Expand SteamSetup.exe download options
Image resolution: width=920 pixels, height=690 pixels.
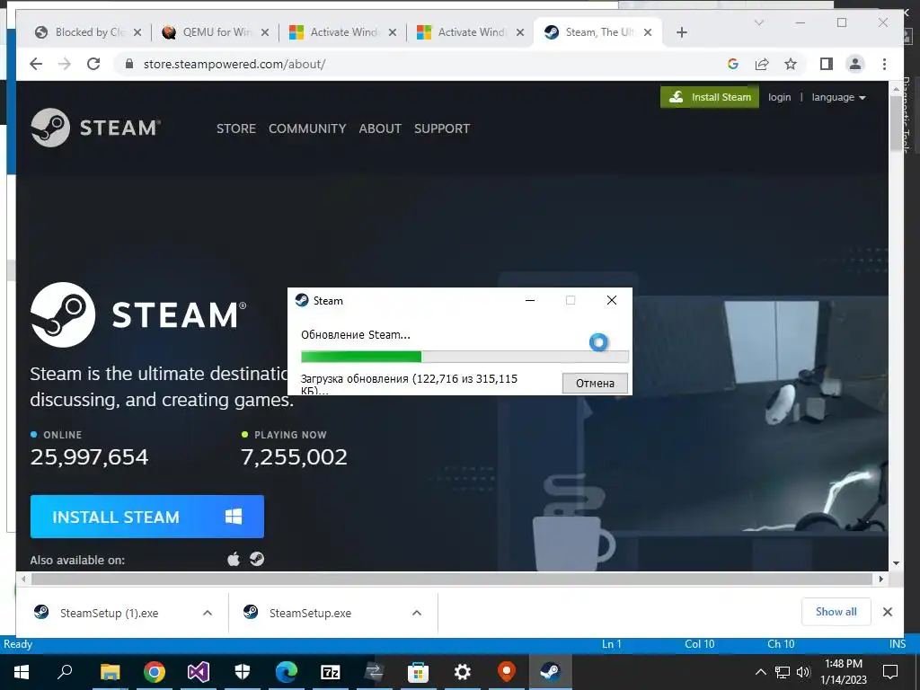coord(417,613)
